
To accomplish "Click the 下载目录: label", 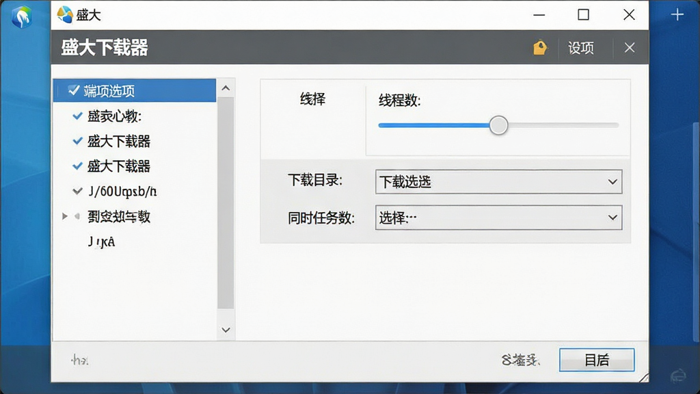I will coord(314,180).
